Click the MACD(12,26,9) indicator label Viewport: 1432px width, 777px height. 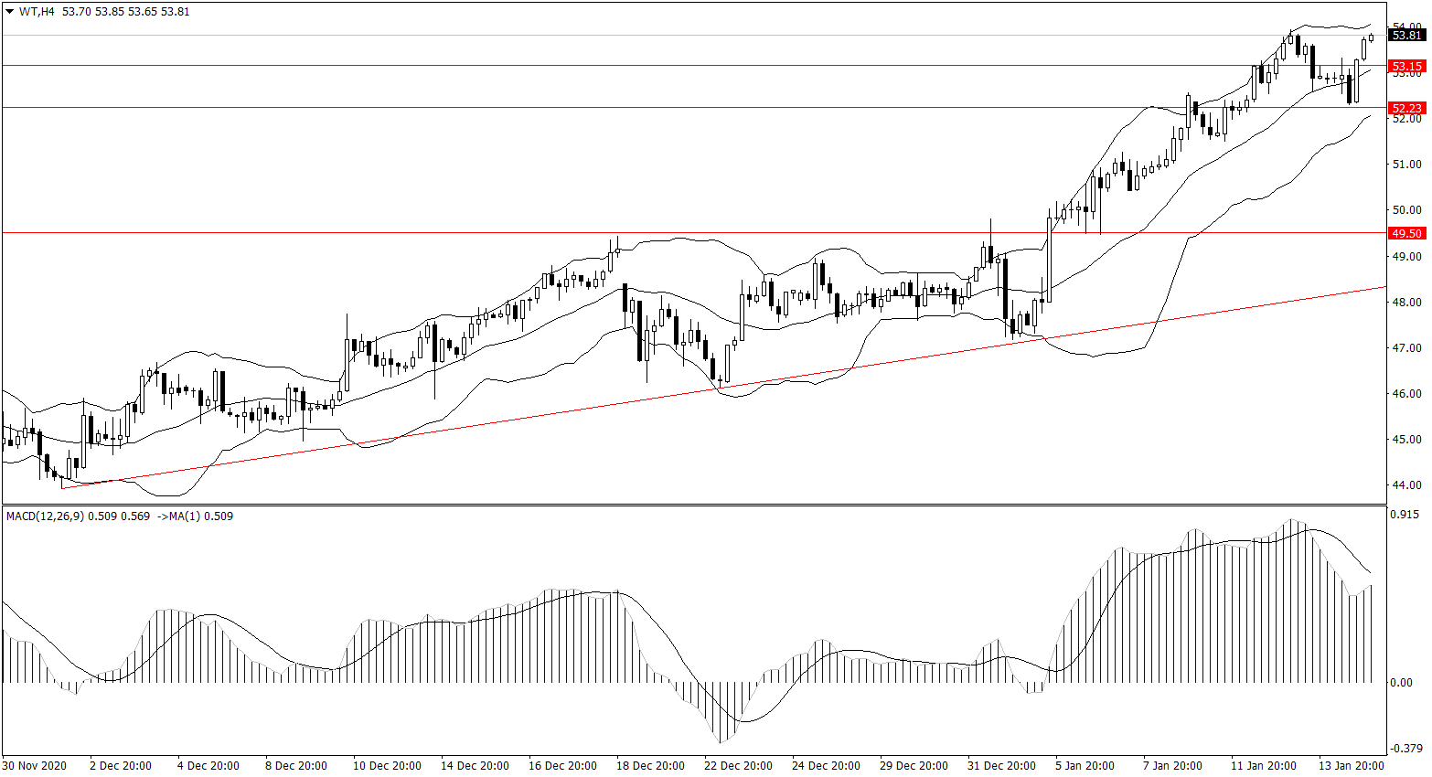(45, 516)
